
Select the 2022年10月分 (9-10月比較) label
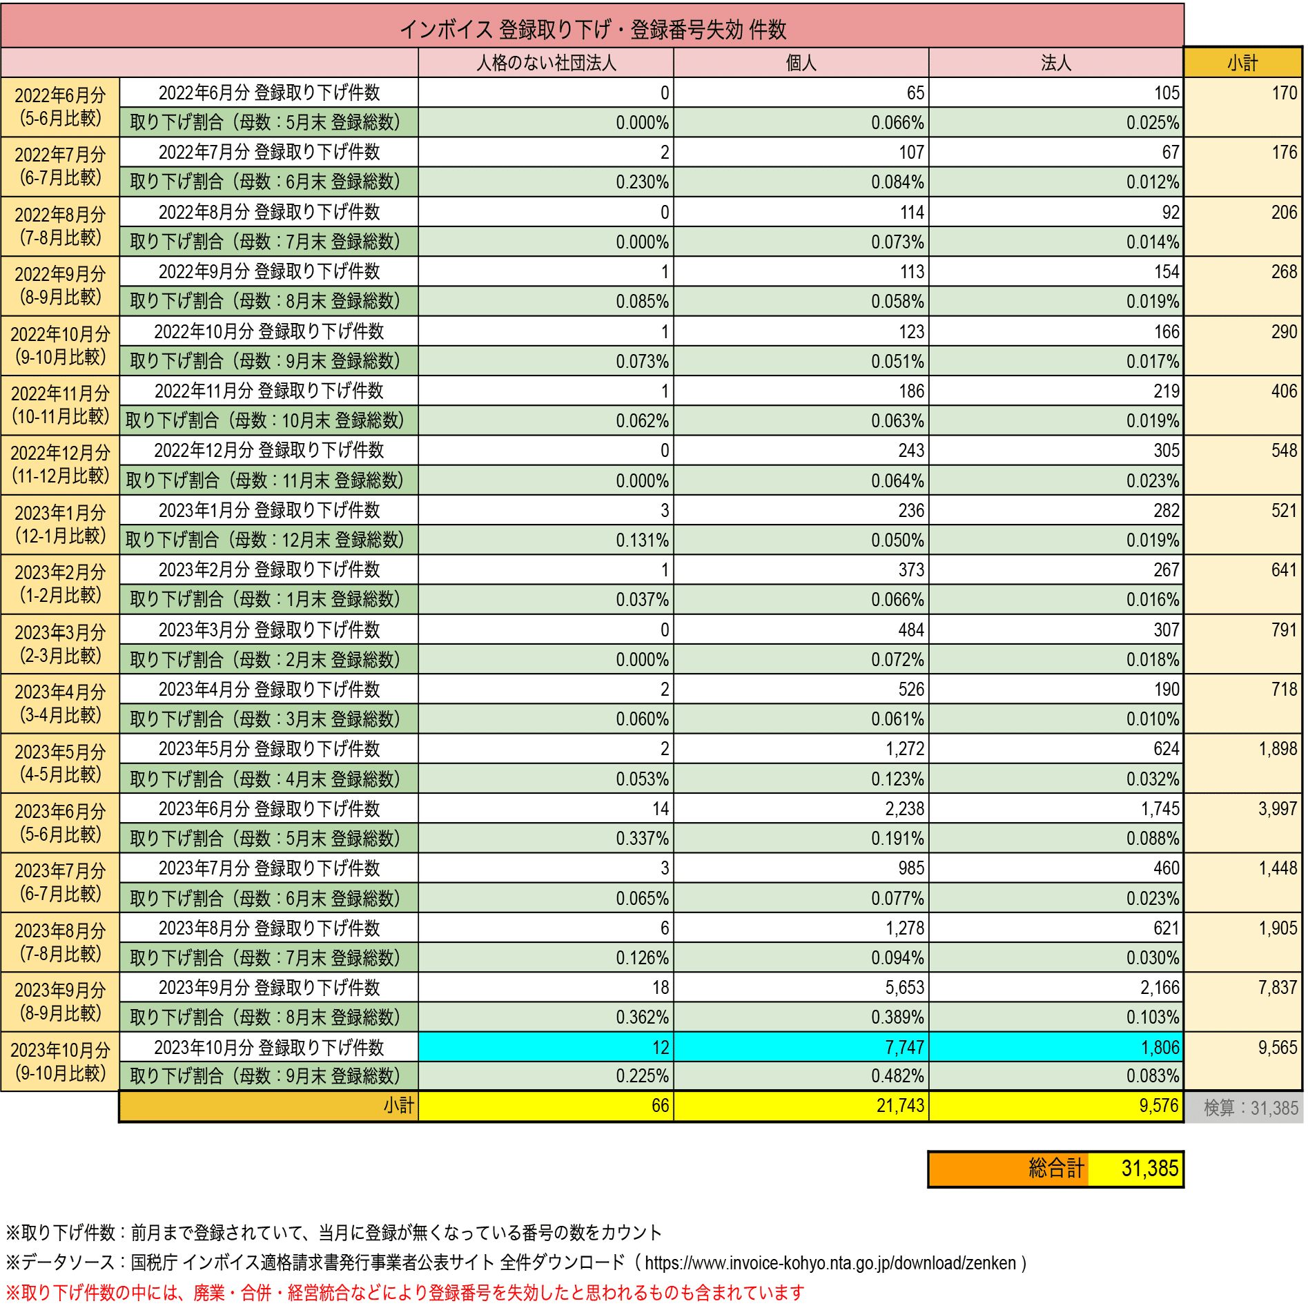[x=61, y=346]
